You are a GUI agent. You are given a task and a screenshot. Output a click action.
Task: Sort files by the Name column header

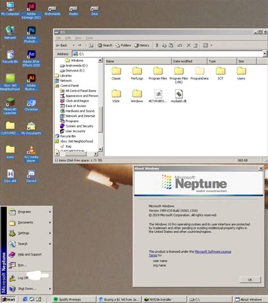138,62
